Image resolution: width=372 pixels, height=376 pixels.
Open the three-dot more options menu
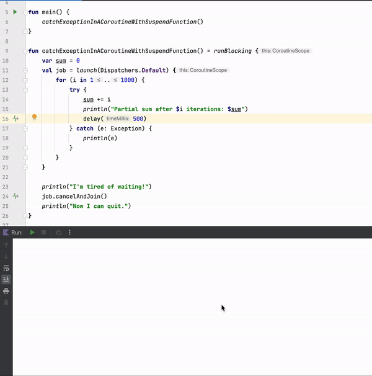[x=69, y=233]
